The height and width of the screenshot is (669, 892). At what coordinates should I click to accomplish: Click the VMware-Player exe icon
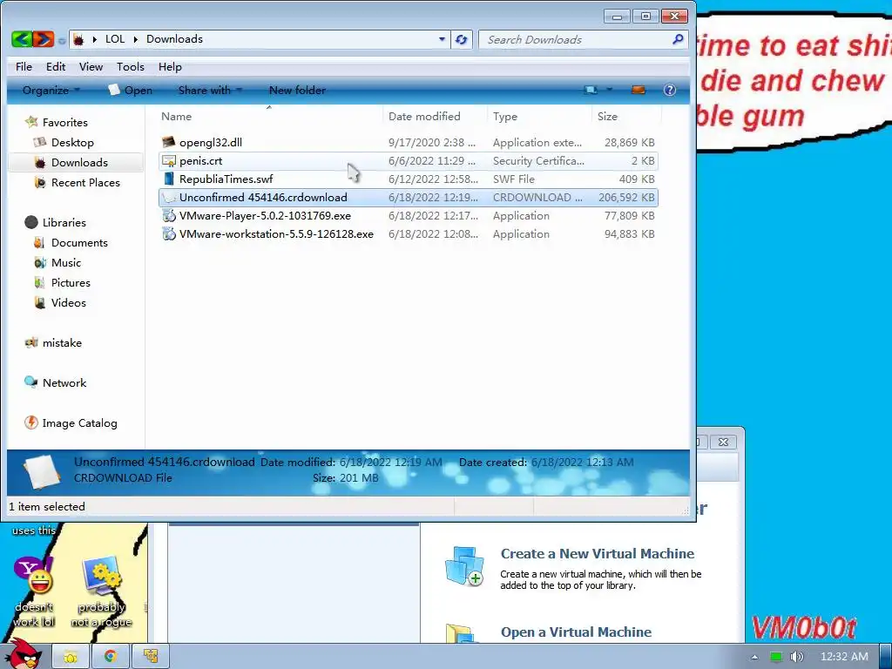(x=168, y=216)
